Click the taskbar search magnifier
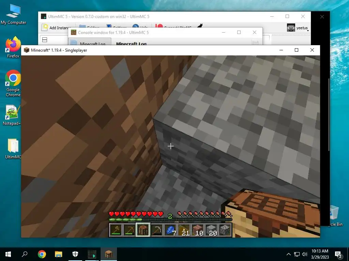Viewport: 349px width, 261px height. [x=25, y=254]
